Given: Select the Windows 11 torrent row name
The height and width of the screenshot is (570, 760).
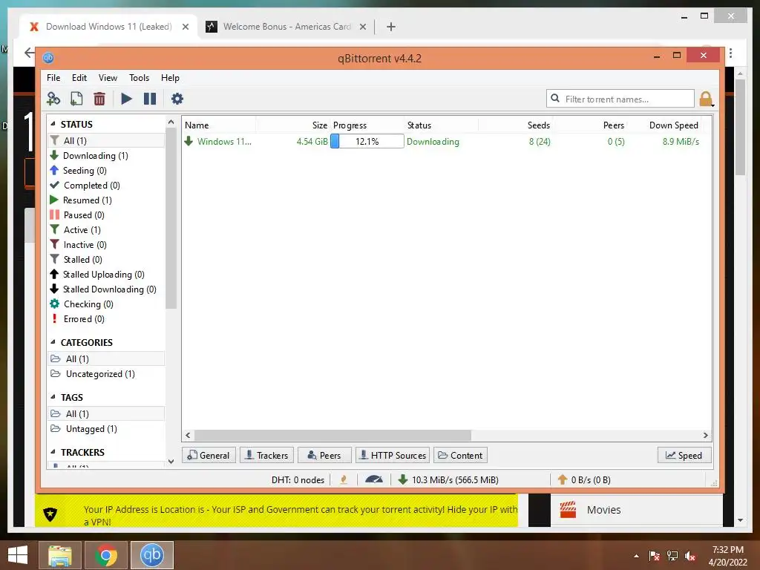Looking at the screenshot, I should pos(224,142).
